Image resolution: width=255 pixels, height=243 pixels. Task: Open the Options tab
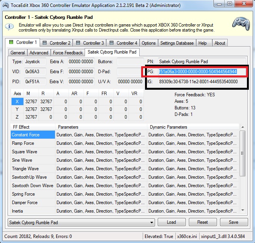[x=148, y=43]
